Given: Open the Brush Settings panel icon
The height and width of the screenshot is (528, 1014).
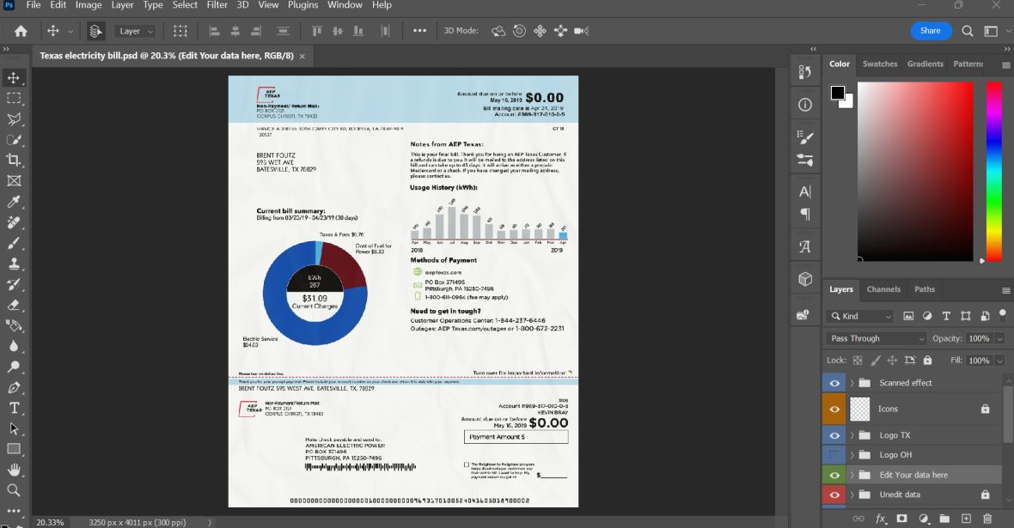Looking at the screenshot, I should click(x=804, y=137).
